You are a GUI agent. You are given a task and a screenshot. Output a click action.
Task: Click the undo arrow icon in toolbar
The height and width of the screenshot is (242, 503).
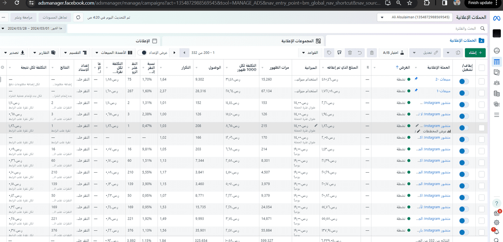(x=360, y=53)
